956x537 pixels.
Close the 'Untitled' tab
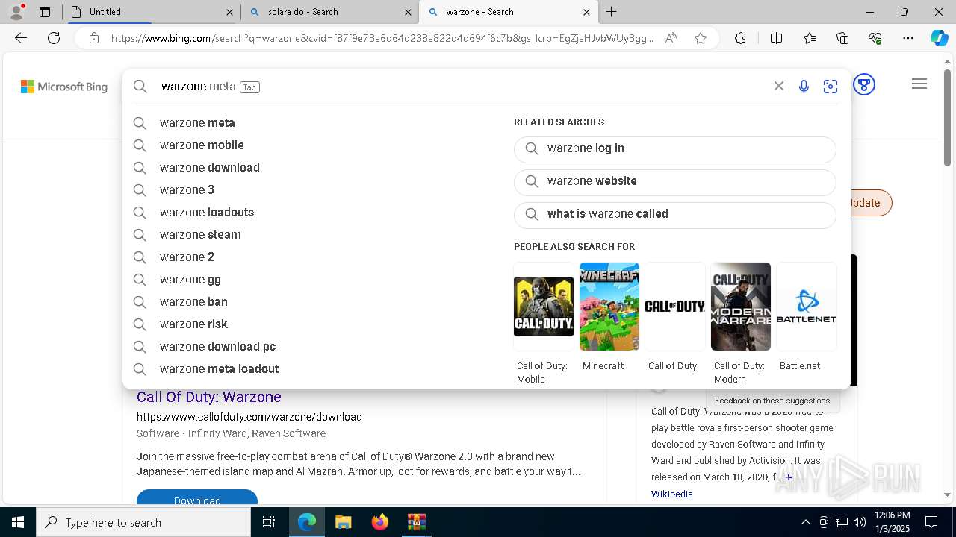click(x=229, y=12)
